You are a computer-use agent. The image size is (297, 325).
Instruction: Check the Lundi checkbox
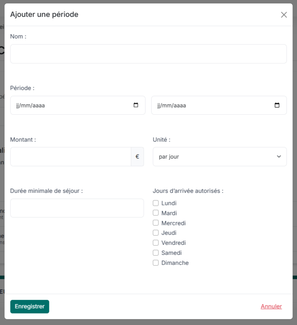point(156,203)
